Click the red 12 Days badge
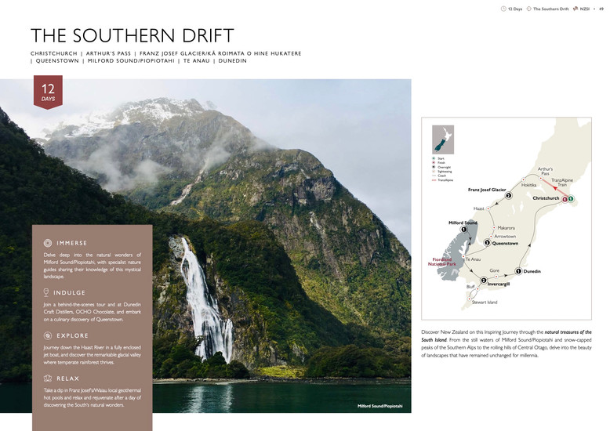This screenshot has height=431, width=610. [48, 92]
